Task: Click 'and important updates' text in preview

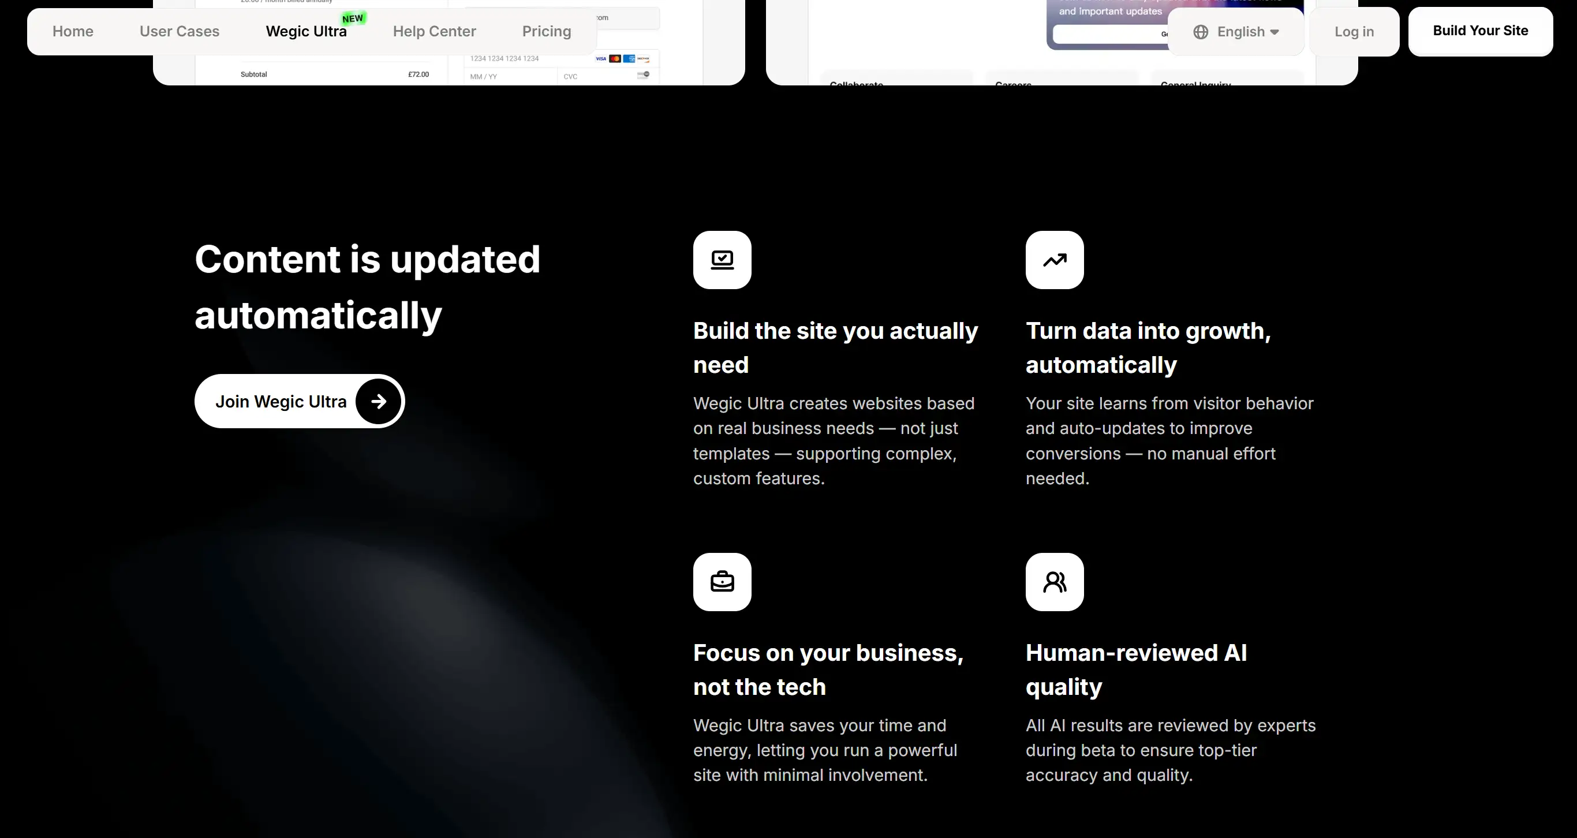Action: click(x=1111, y=11)
